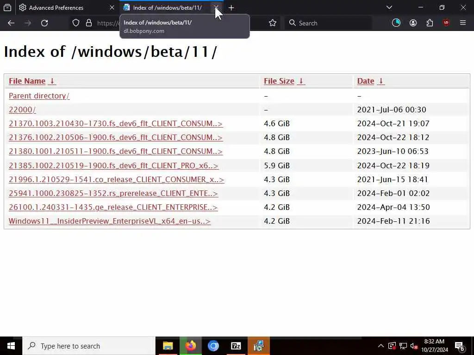Open the Windows Start menu

(11, 346)
